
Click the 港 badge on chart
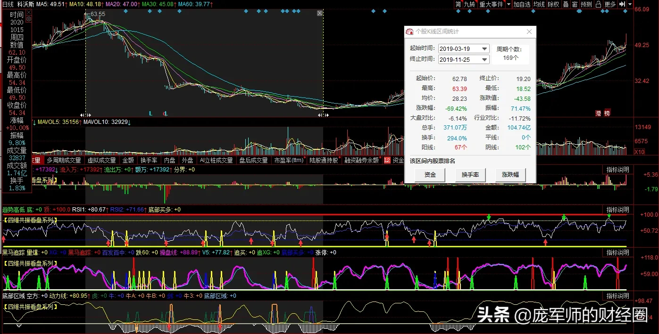point(598,113)
